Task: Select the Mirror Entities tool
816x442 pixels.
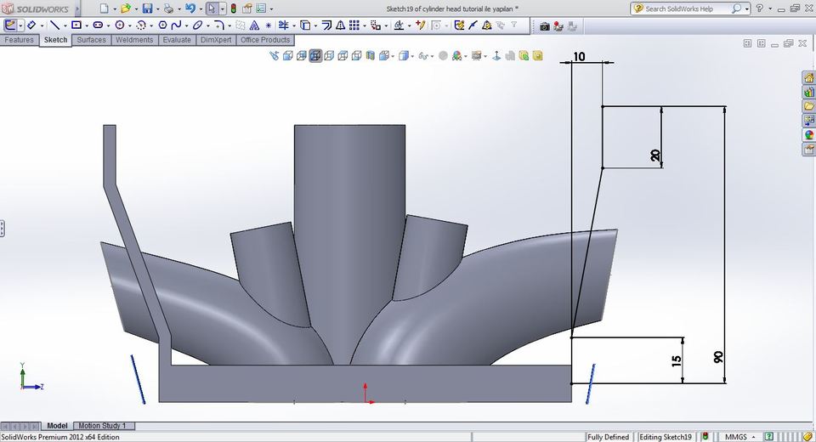Action: (340, 25)
